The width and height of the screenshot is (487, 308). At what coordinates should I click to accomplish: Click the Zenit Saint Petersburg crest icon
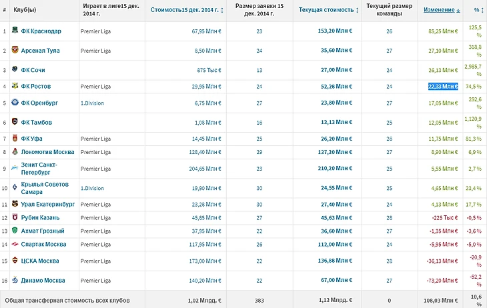click(15, 168)
